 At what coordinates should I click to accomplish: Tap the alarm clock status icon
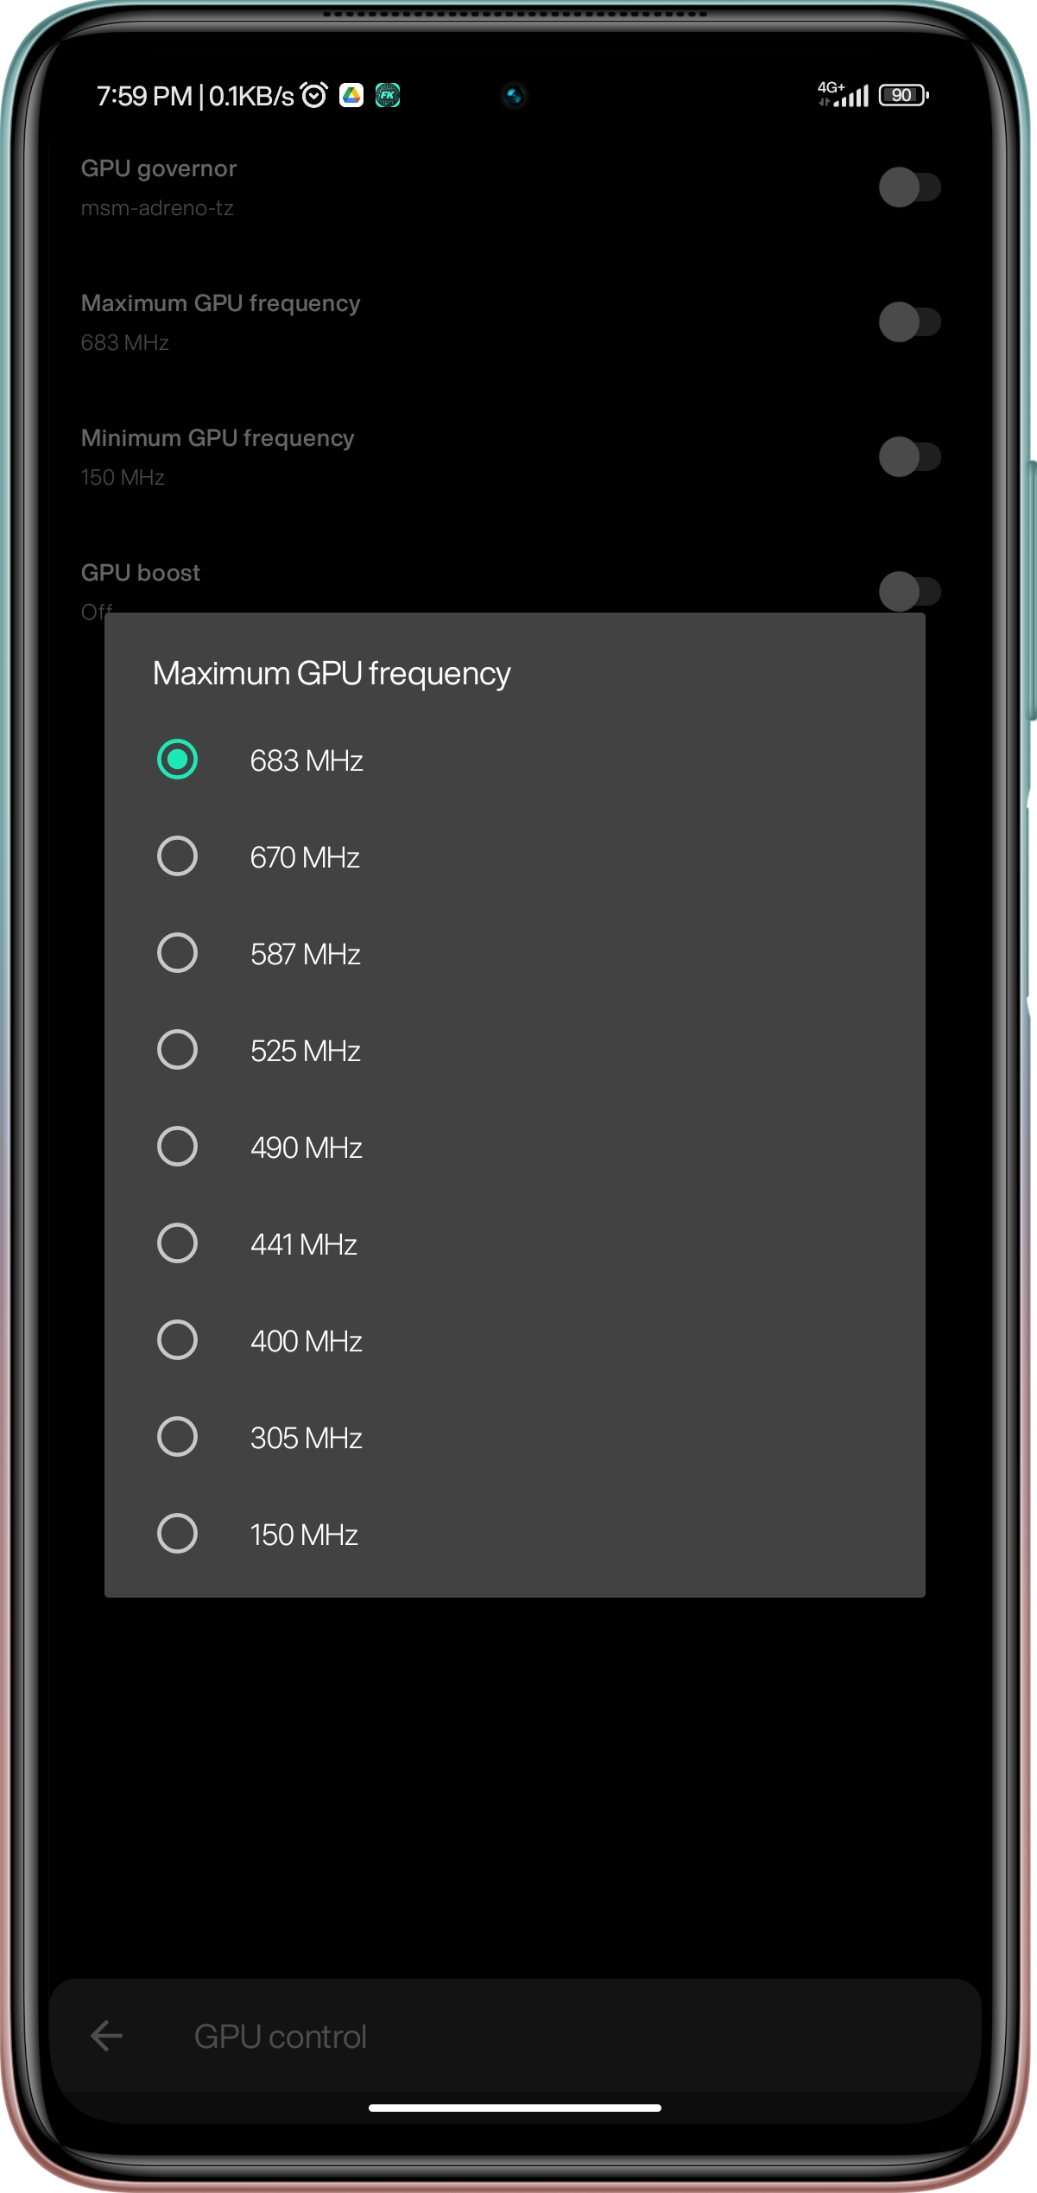tap(314, 95)
